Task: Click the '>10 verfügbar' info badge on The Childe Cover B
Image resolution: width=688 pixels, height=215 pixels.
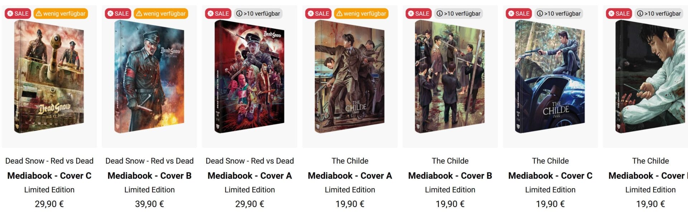Action: coord(458,14)
